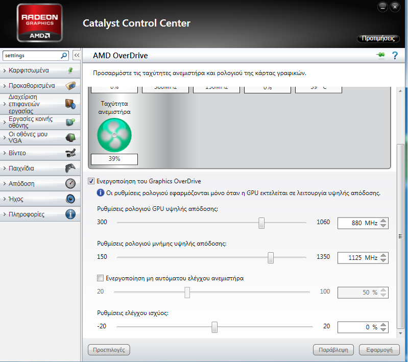Click the vertical scrollbar thumb
Screen dimensions: 408x362
pos(400,236)
